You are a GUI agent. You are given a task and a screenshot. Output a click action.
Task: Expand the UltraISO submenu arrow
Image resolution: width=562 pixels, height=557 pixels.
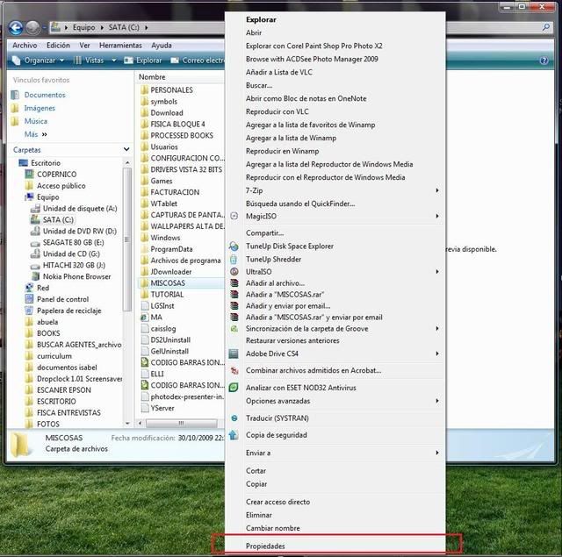437,272
